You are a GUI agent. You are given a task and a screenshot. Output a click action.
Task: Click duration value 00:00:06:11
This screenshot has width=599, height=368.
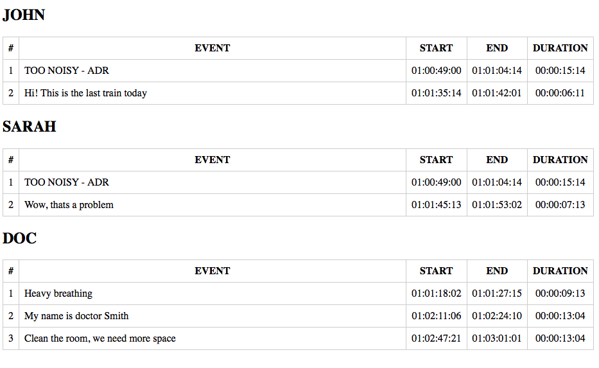(560, 93)
